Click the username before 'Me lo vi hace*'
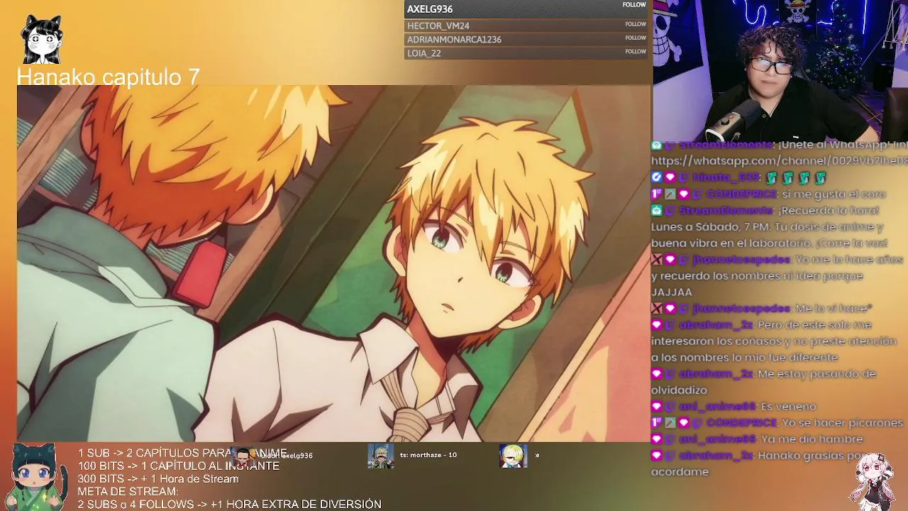 [x=741, y=308]
